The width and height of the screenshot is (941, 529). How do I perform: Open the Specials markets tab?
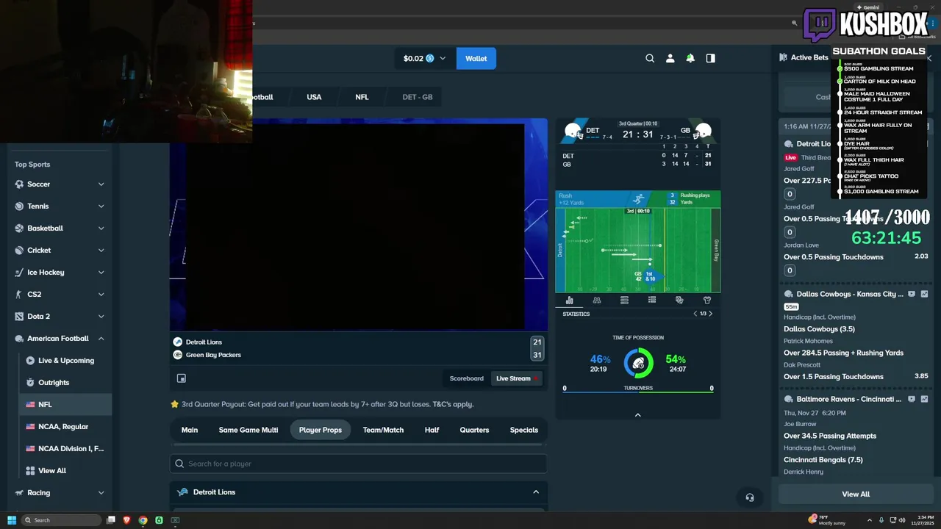(x=524, y=430)
